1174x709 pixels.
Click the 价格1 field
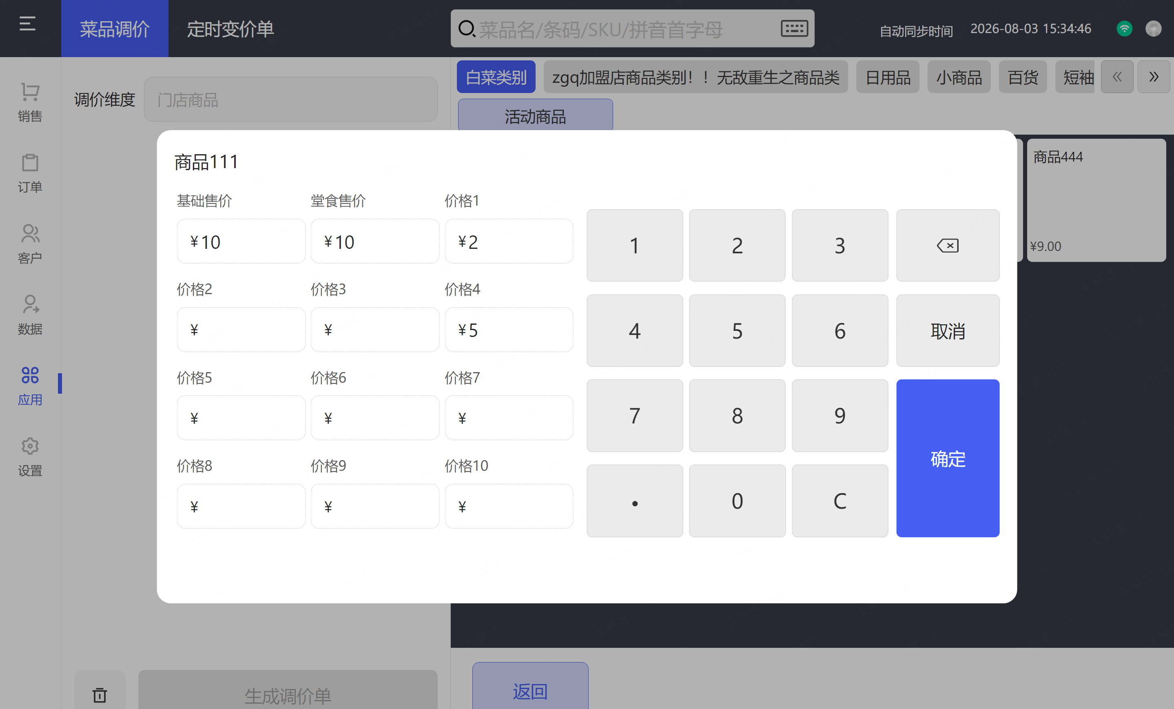click(509, 241)
